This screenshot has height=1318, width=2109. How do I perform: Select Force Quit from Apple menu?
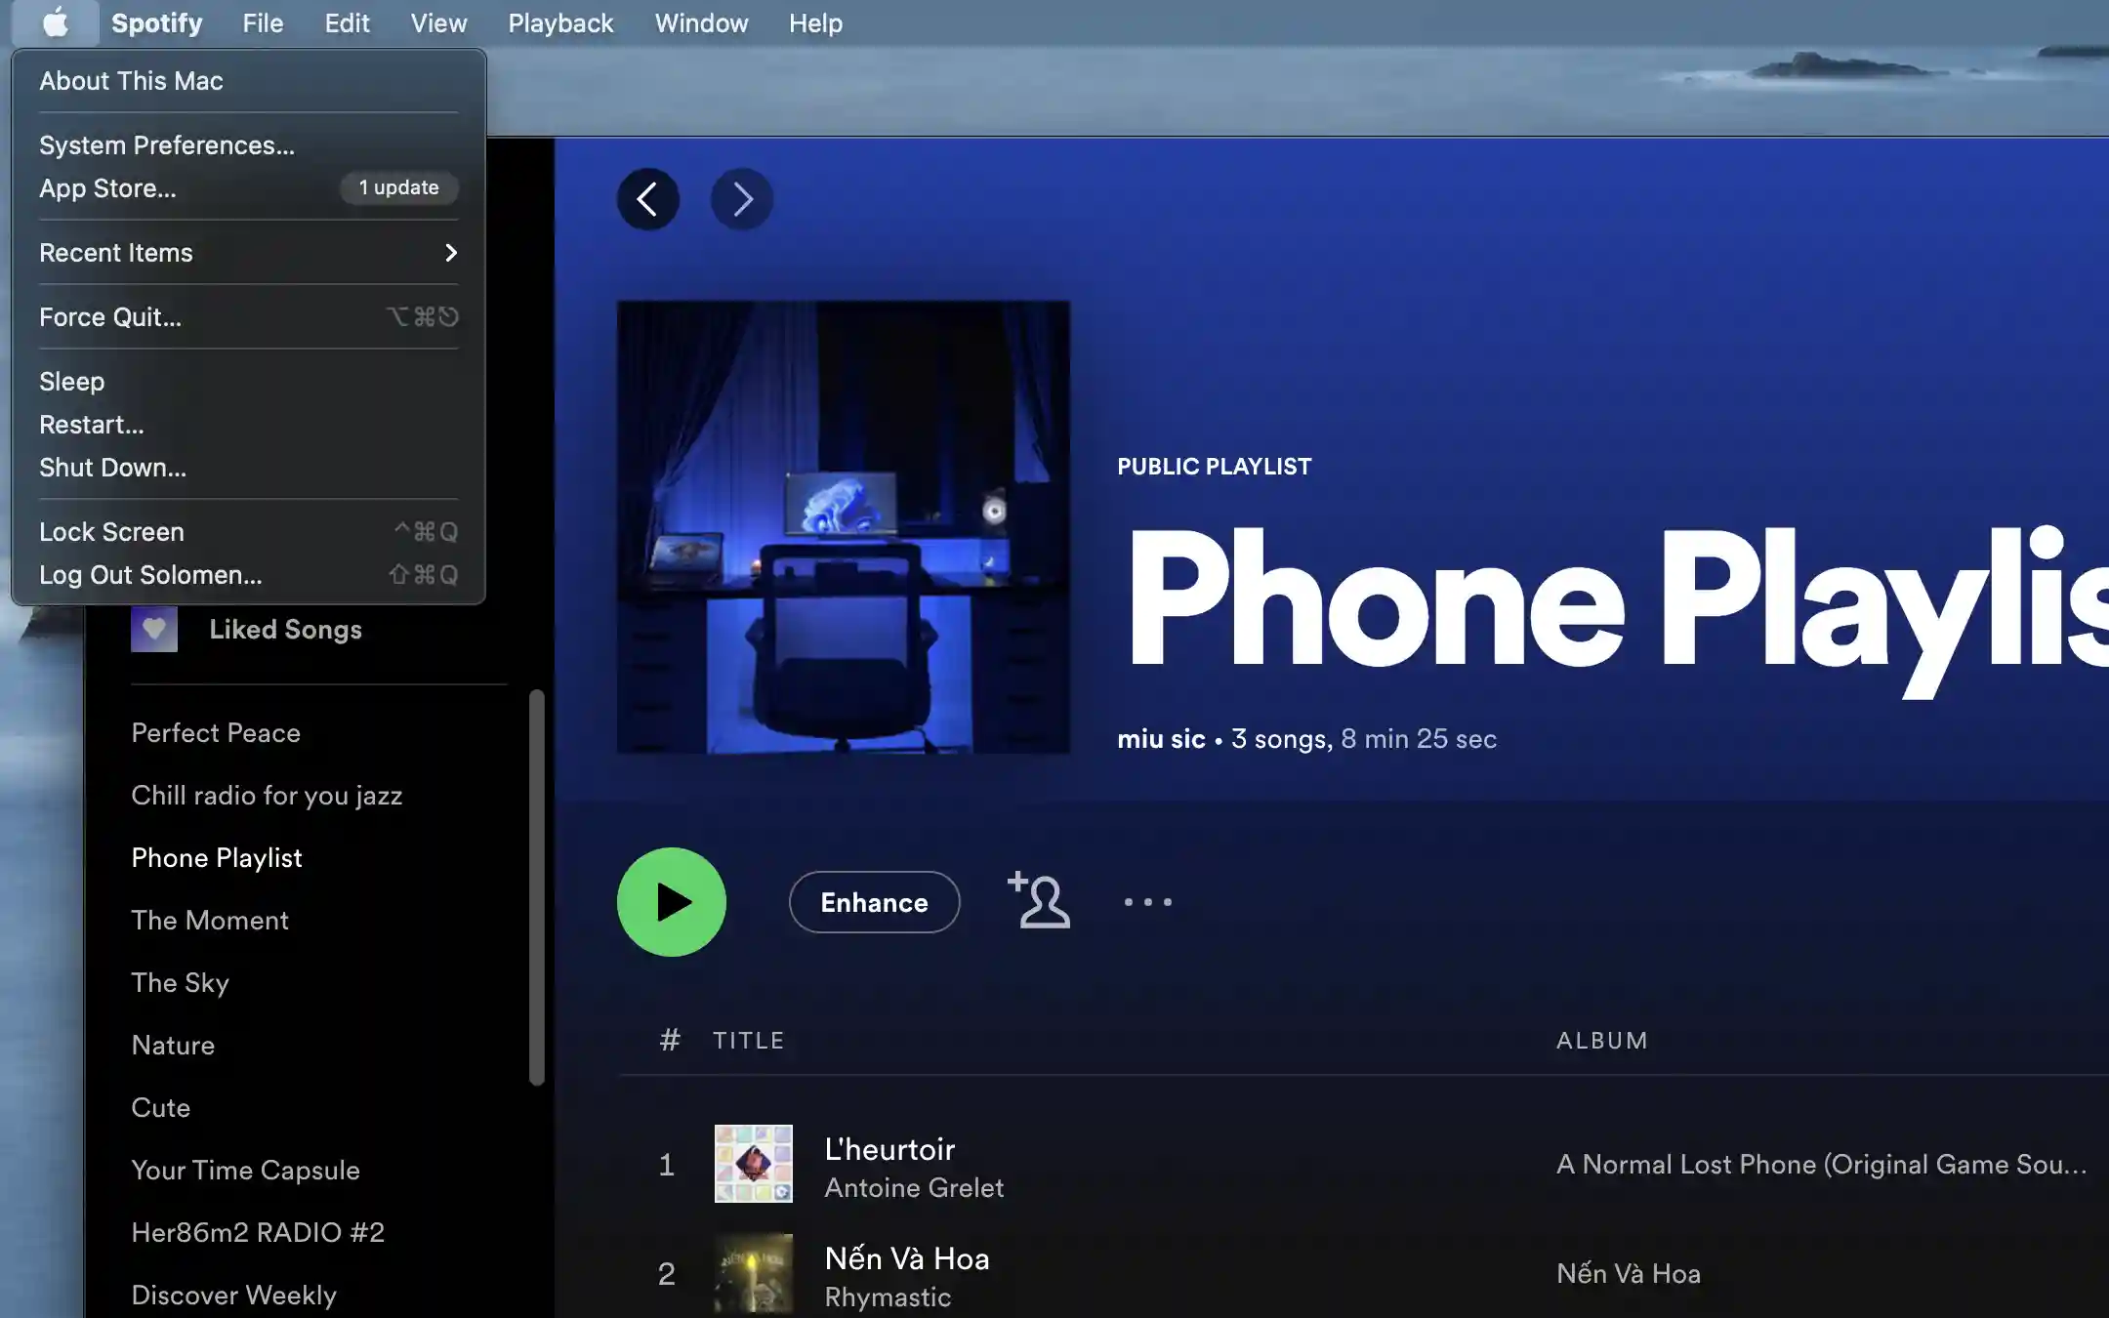tap(109, 316)
